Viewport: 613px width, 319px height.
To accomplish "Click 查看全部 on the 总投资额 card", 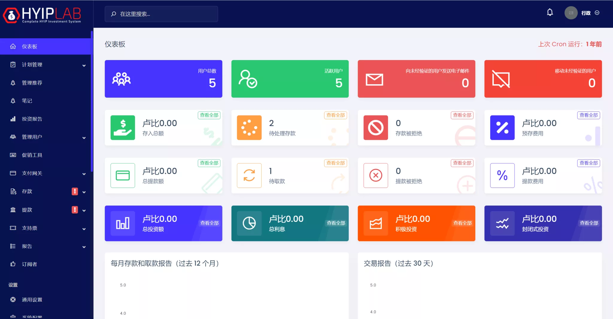I will [209, 223].
